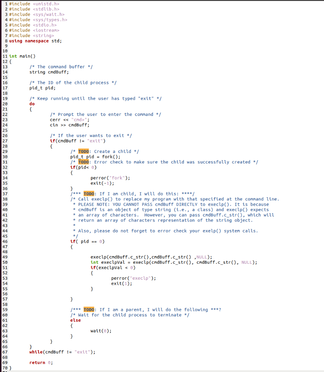
Task: Click the comment "Prompt the user to enter the command"
Action: (105, 114)
